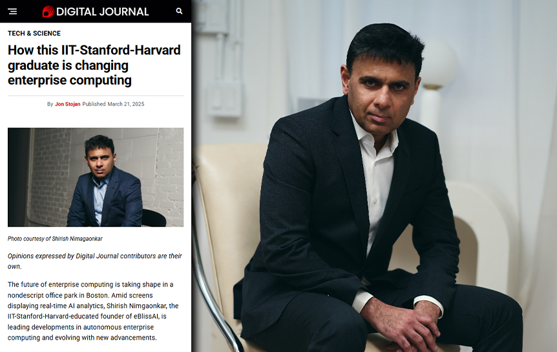Click the word By before author name
557x352 pixels.
(50, 104)
